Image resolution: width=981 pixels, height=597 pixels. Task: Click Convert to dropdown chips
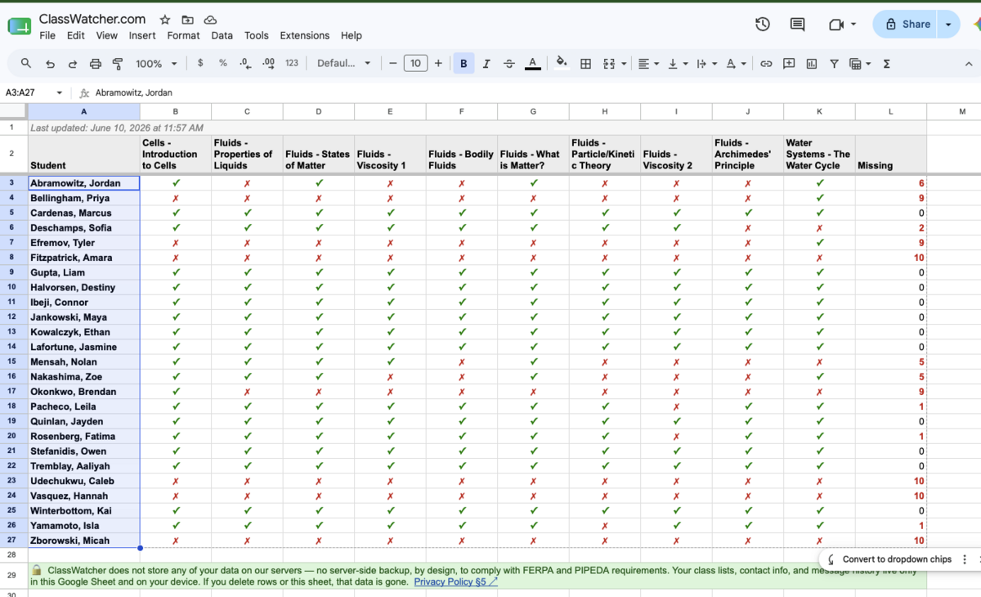[x=897, y=559]
